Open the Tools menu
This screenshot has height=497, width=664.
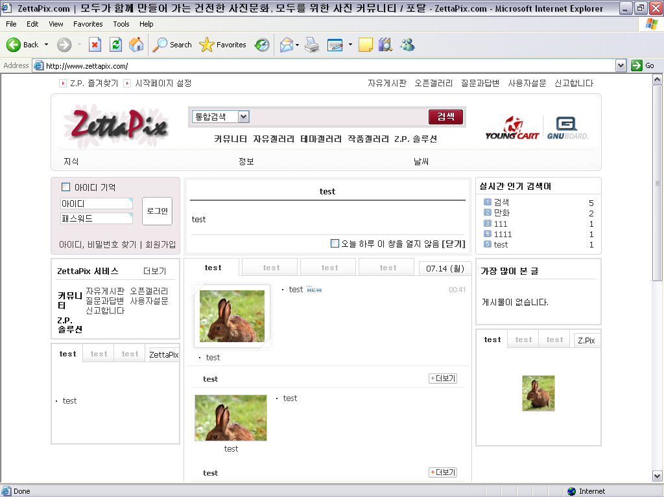121,24
